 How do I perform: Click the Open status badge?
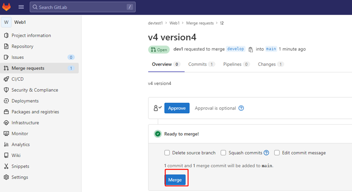pyautogui.click(x=159, y=50)
